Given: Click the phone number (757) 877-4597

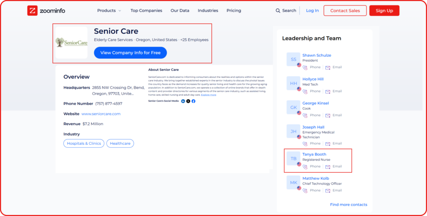Looking at the screenshot, I should point(109,104).
